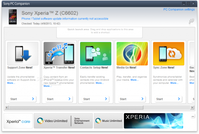Click the Media Go colorful globe icon
199x134 pixels.
(132, 54)
